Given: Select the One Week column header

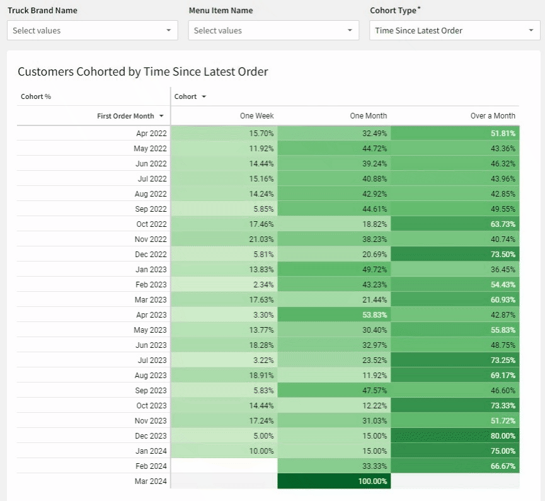Looking at the screenshot, I should [256, 116].
